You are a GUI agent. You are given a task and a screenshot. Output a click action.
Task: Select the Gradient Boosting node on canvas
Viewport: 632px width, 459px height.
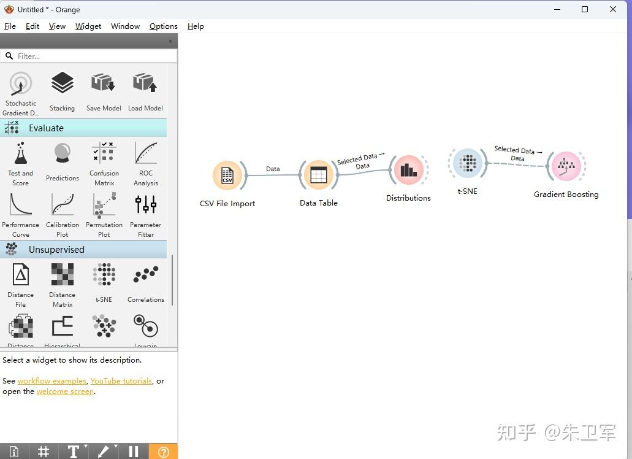coord(566,166)
